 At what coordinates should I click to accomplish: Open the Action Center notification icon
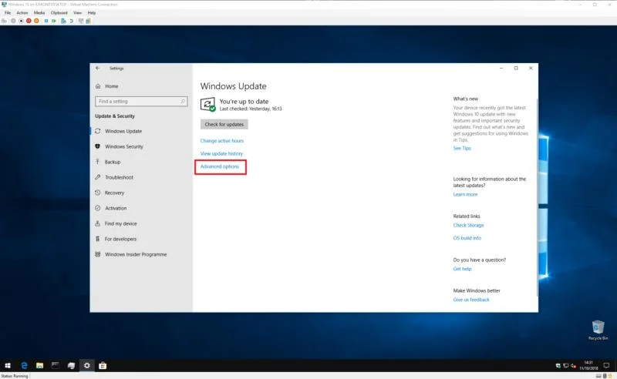coord(606,366)
